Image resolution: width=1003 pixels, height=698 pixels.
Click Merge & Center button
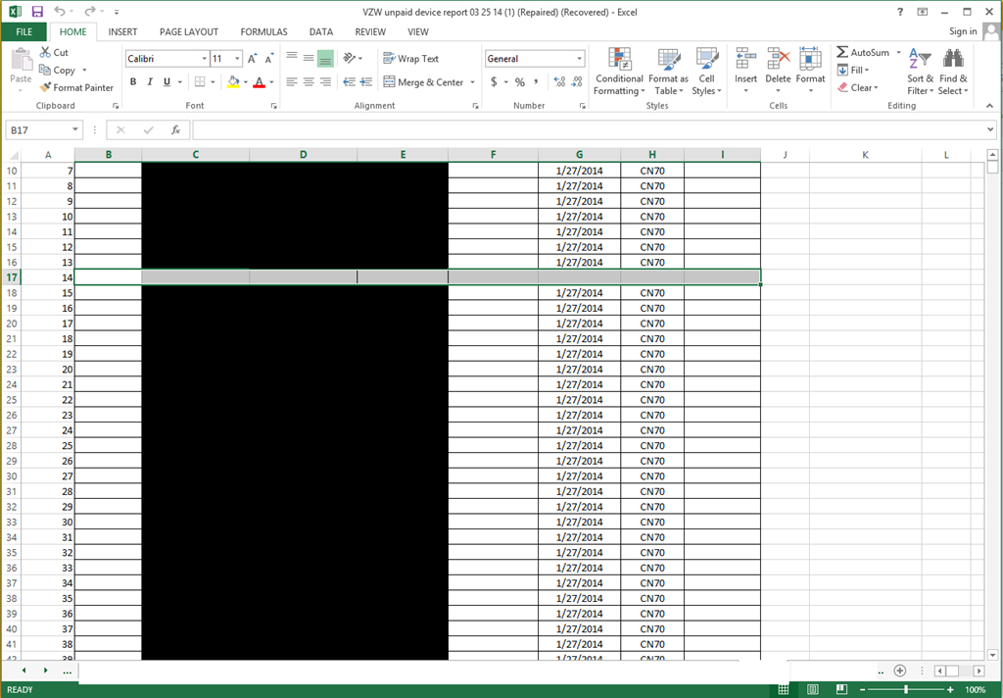click(x=423, y=82)
